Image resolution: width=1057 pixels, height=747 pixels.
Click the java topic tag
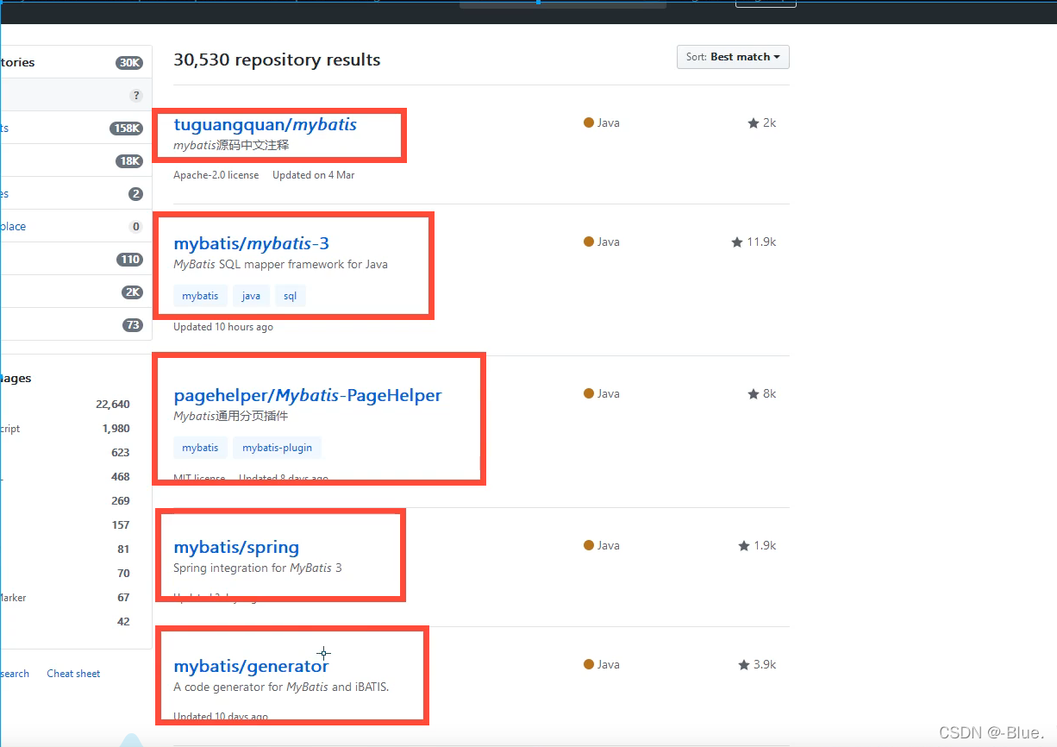pos(251,296)
